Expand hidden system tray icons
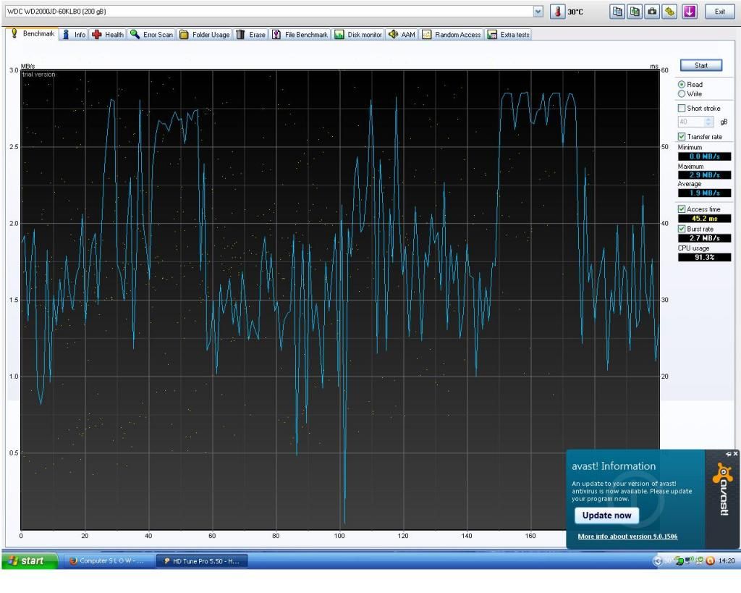741x593 pixels. point(658,561)
